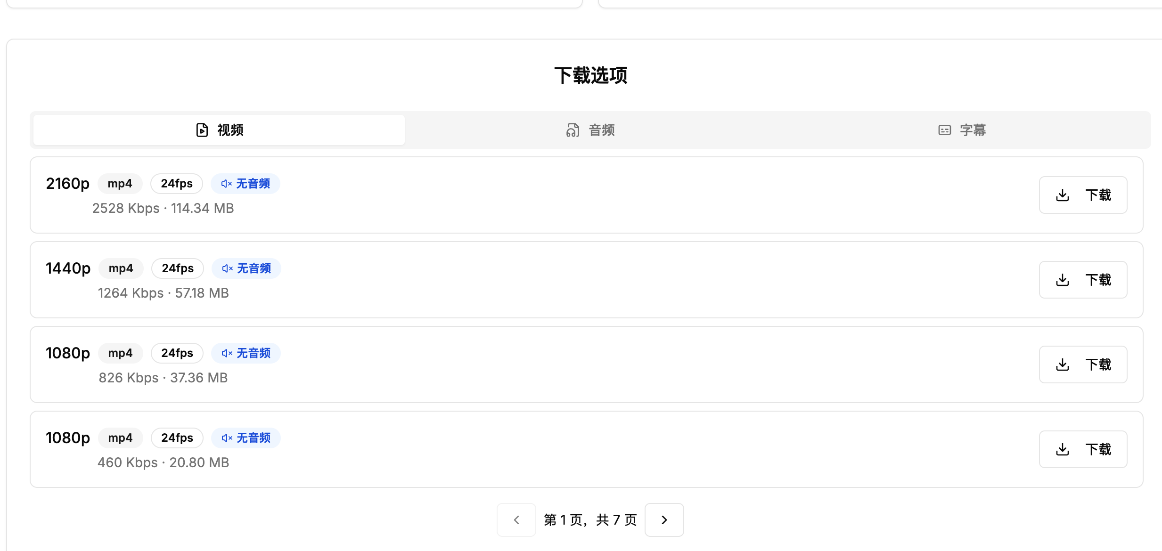Click the right pagination chevron
1162x551 pixels.
pyautogui.click(x=664, y=519)
